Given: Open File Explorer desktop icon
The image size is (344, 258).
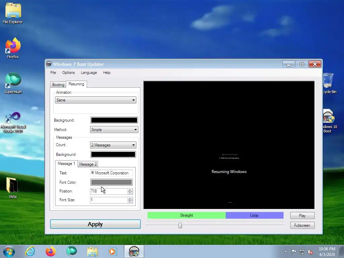Looking at the screenshot, I should point(13,13).
